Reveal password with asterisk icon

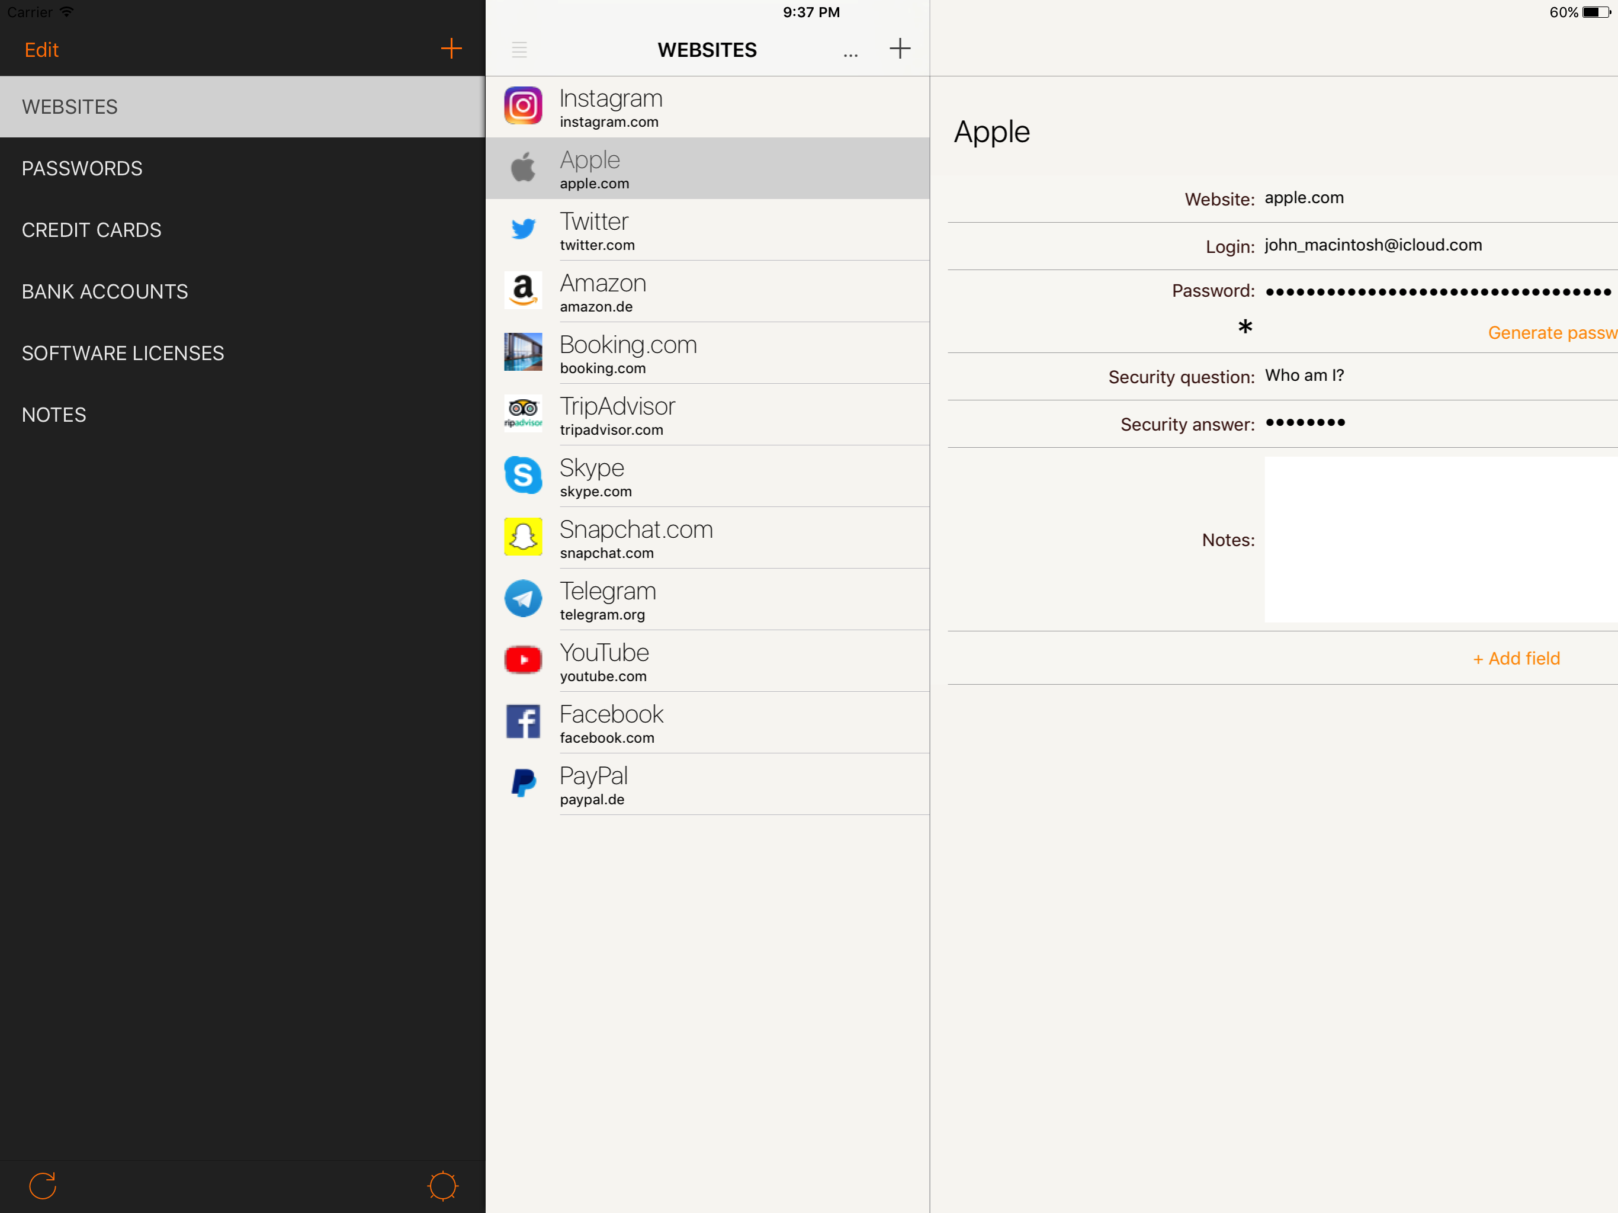(x=1245, y=327)
